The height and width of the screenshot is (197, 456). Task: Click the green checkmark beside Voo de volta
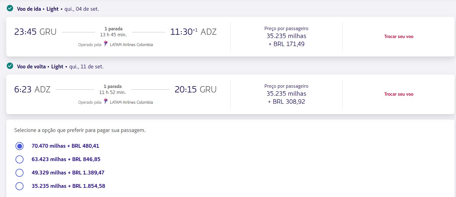[10, 66]
